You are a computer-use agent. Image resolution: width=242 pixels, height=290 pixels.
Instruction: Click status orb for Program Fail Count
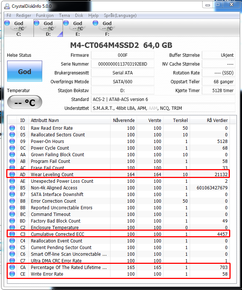click(x=12, y=161)
